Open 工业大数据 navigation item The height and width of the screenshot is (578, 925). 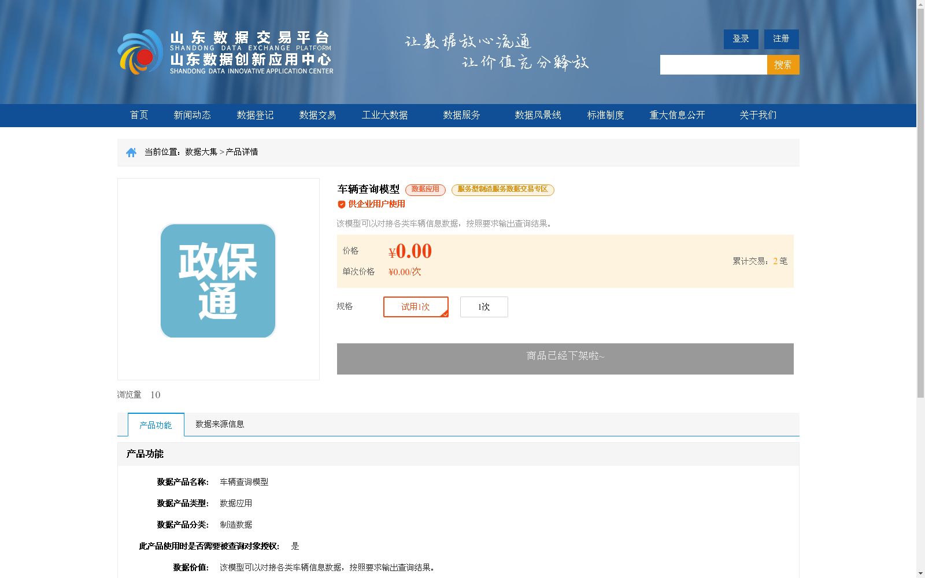(x=384, y=115)
